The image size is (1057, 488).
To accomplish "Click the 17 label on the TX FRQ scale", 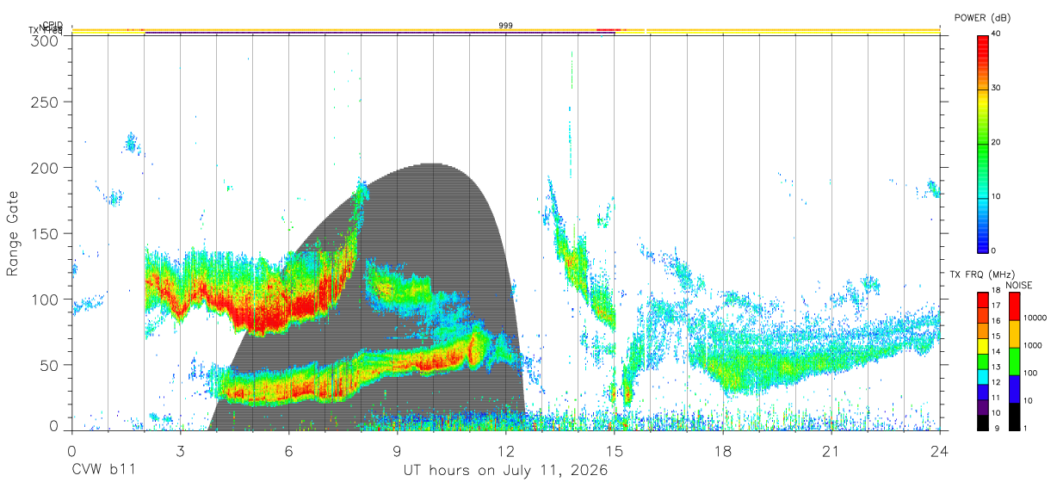I will (x=996, y=306).
